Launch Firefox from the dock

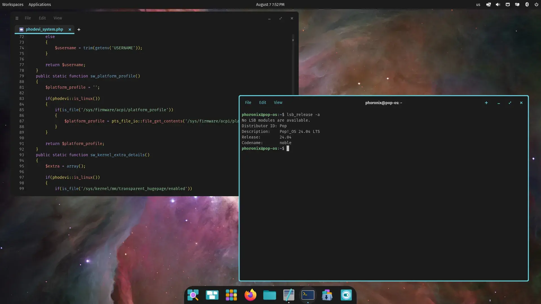[250, 295]
